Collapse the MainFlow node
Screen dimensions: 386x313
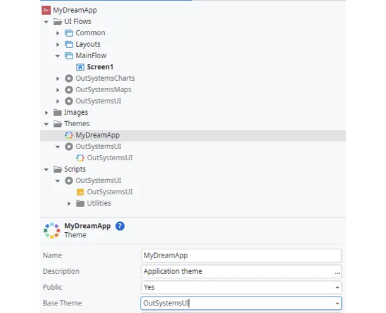click(57, 56)
